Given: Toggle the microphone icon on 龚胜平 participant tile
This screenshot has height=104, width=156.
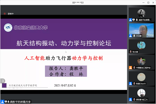Looking at the screenshot, I should (137, 20).
